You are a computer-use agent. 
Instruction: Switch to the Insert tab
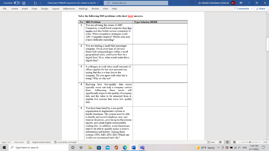[x=25, y=9]
